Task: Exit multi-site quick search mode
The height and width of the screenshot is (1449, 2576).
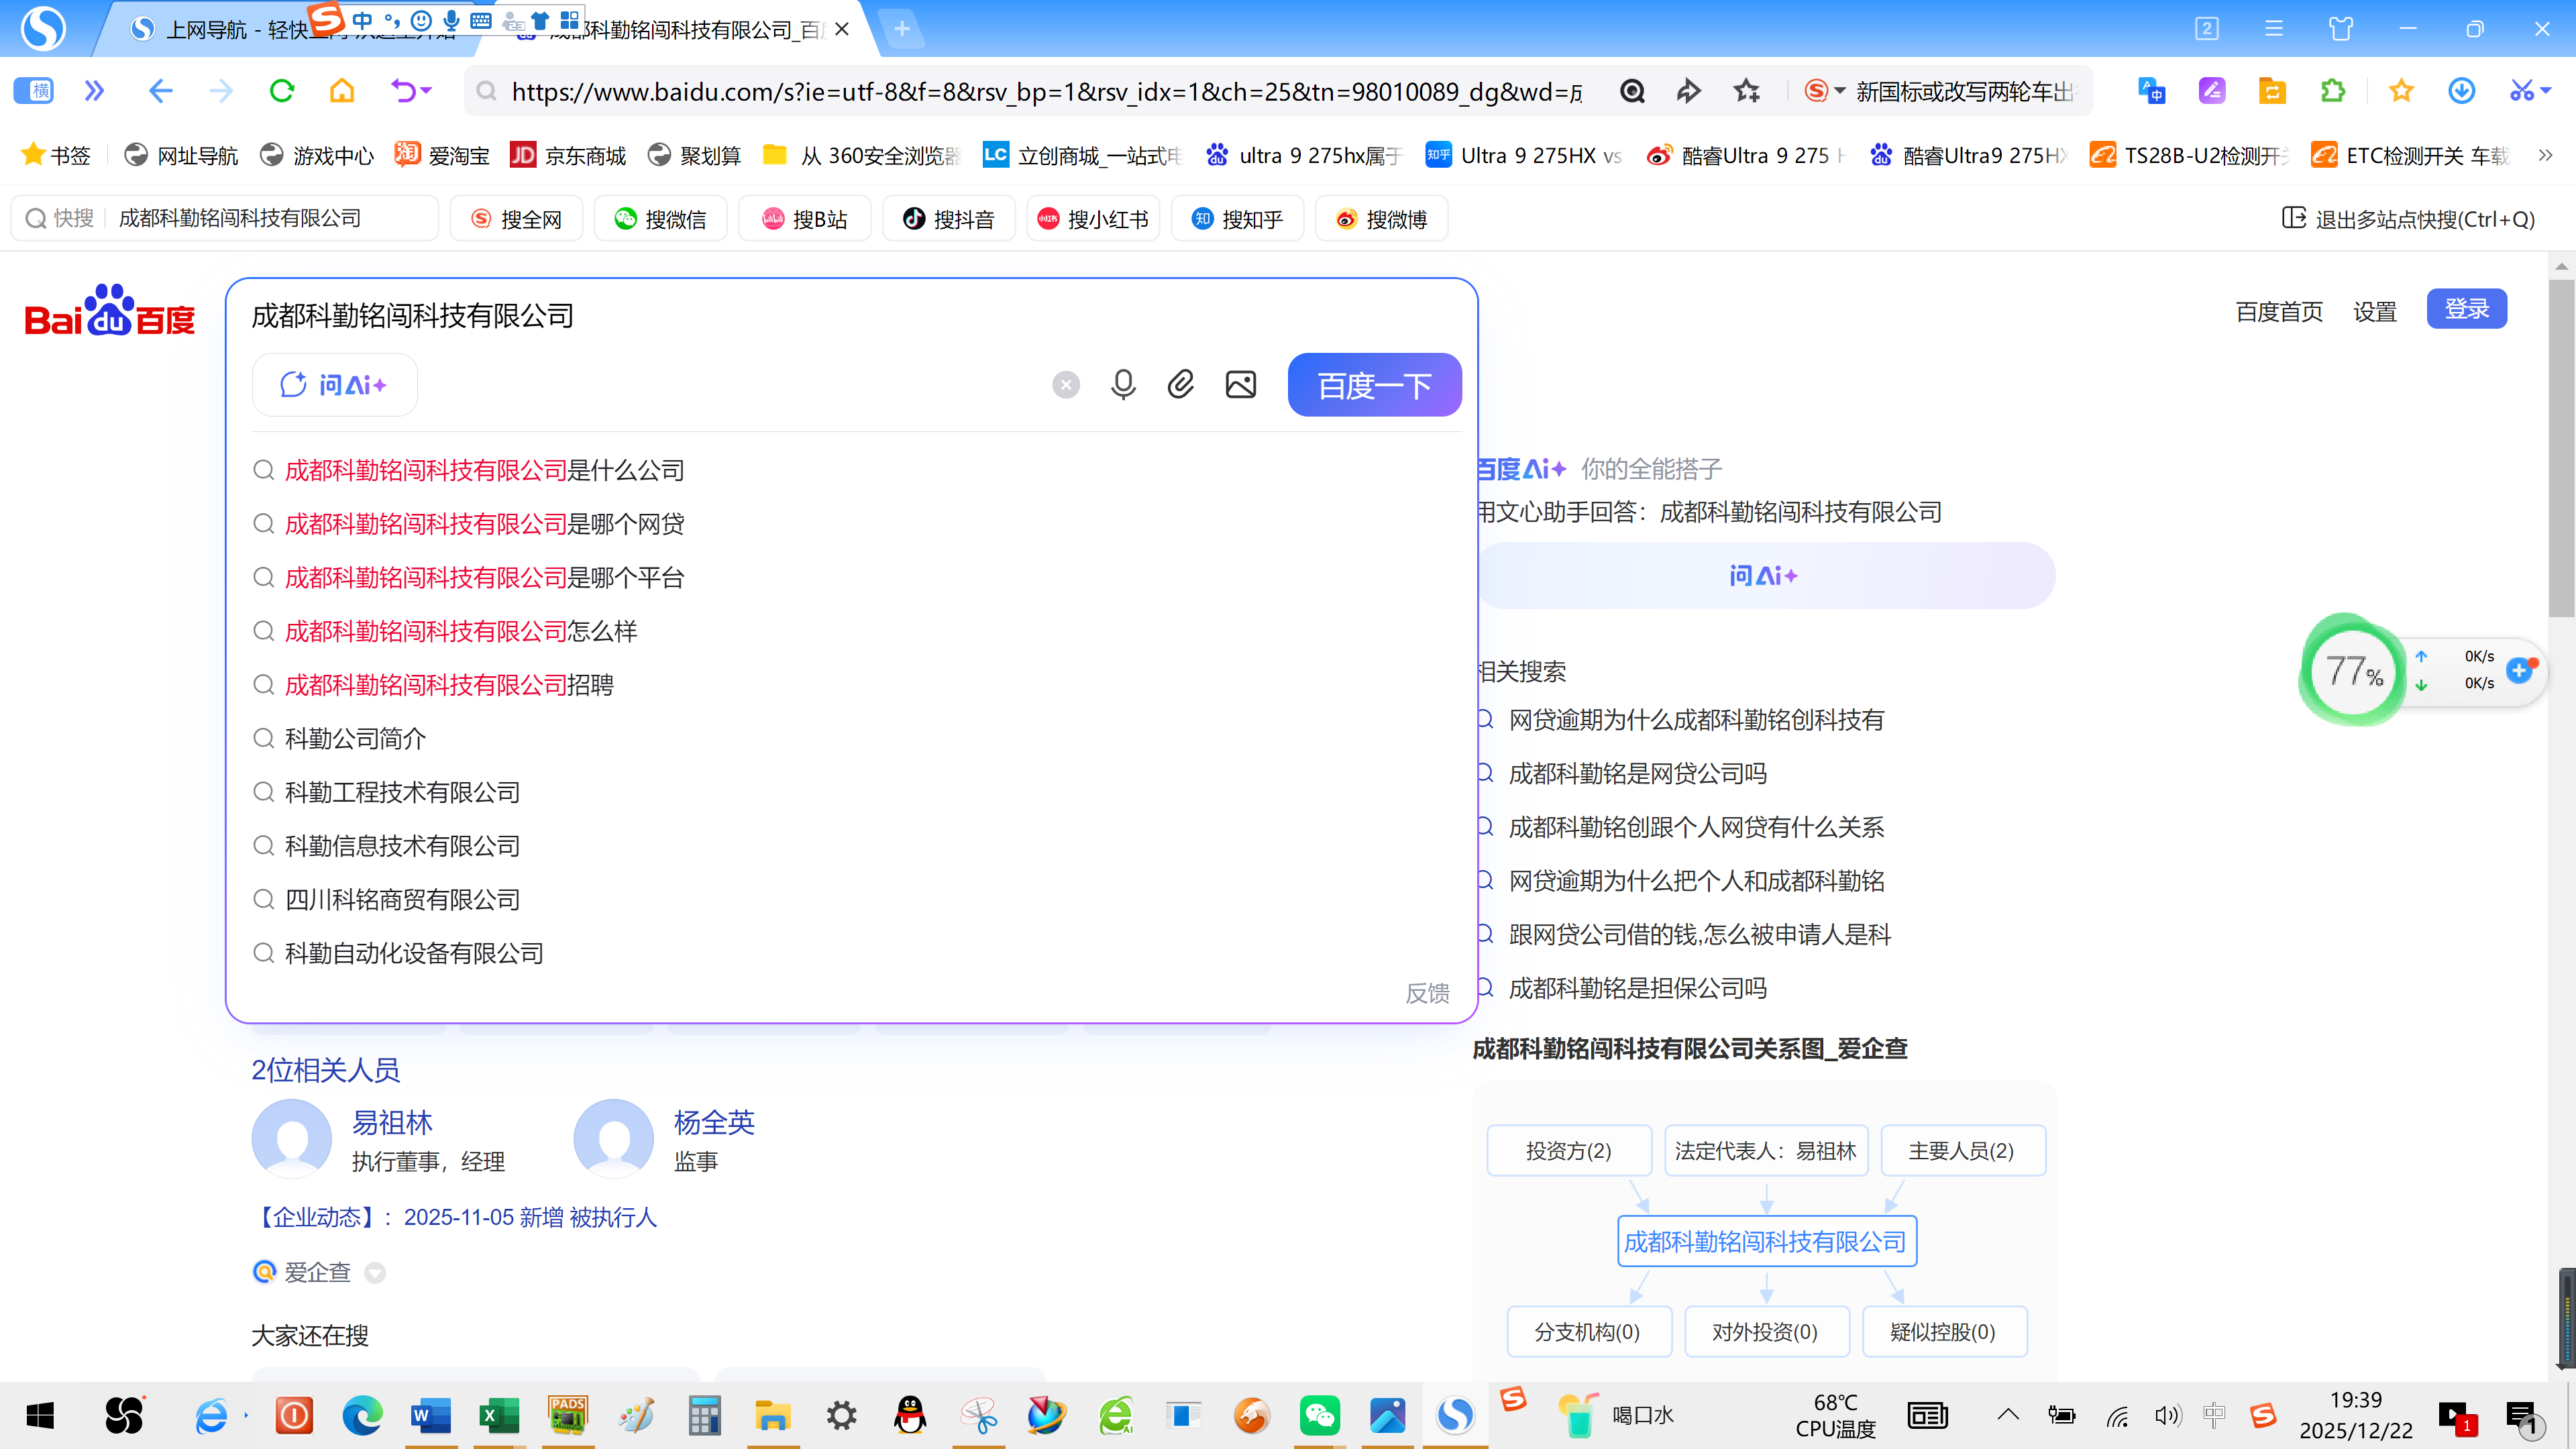Action: tap(2409, 219)
